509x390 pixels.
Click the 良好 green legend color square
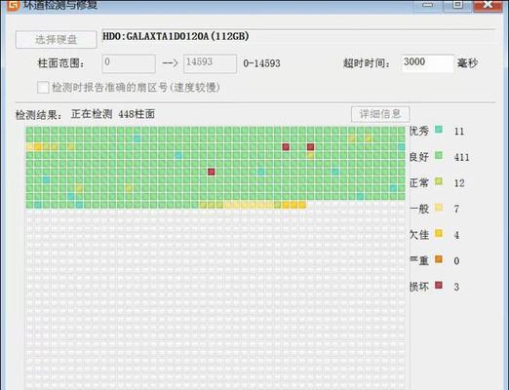click(x=439, y=155)
